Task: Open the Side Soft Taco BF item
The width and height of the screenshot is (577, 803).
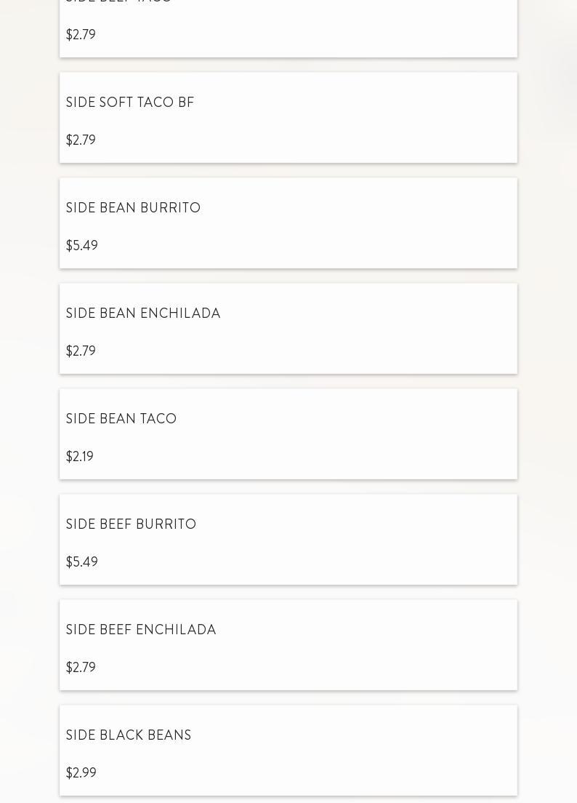Action: click(130, 103)
